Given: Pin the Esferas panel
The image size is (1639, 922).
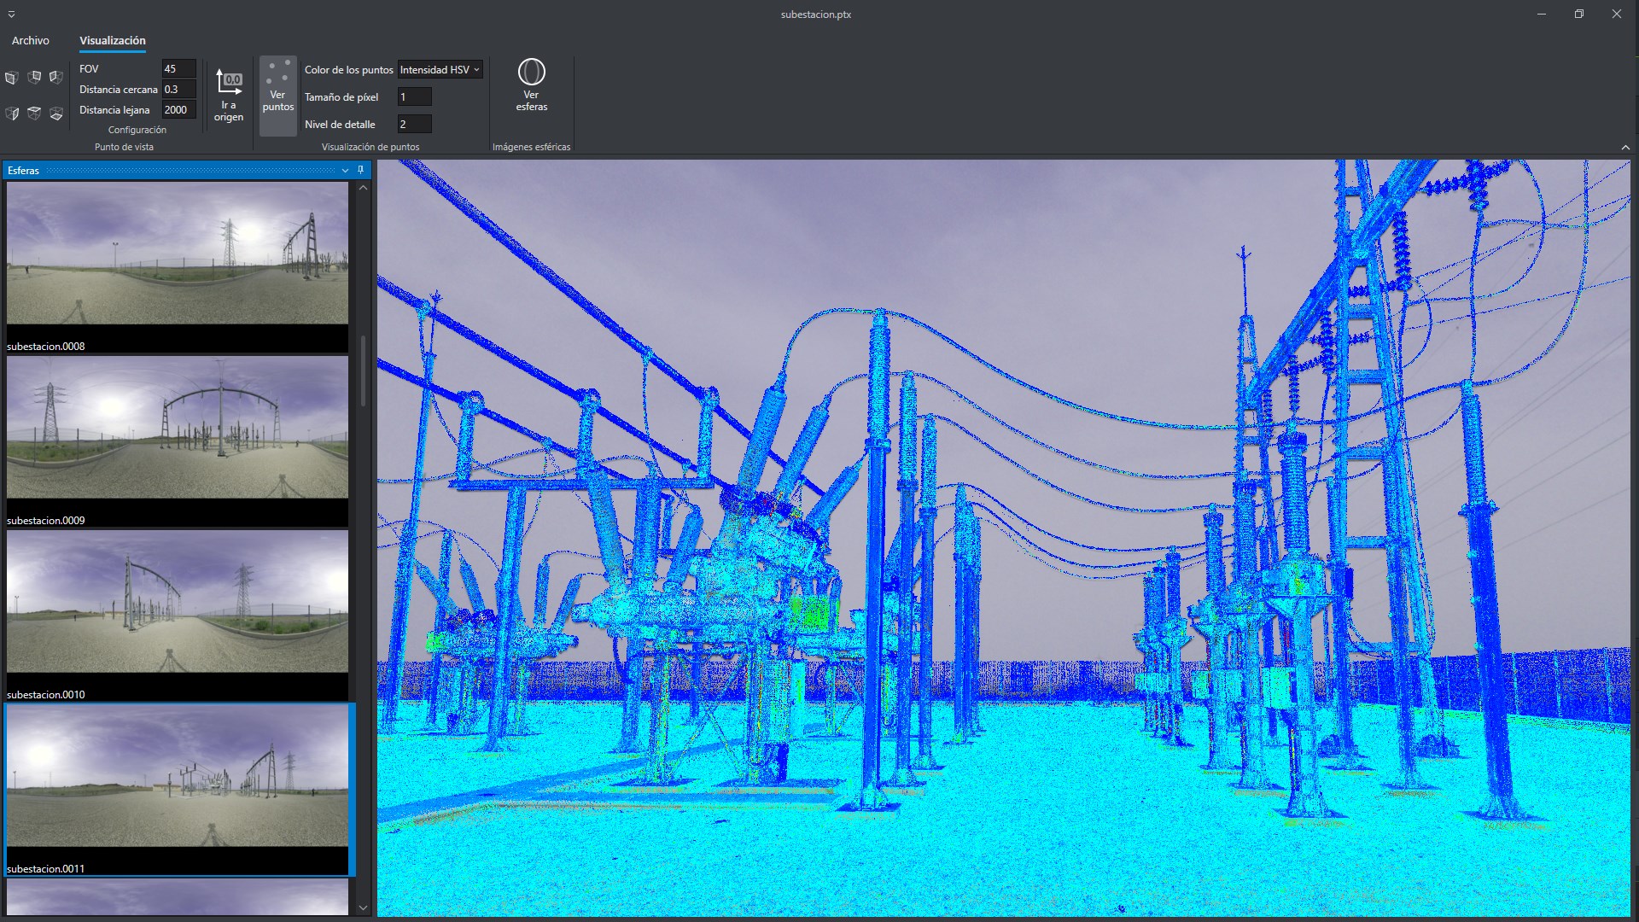Looking at the screenshot, I should [x=360, y=170].
